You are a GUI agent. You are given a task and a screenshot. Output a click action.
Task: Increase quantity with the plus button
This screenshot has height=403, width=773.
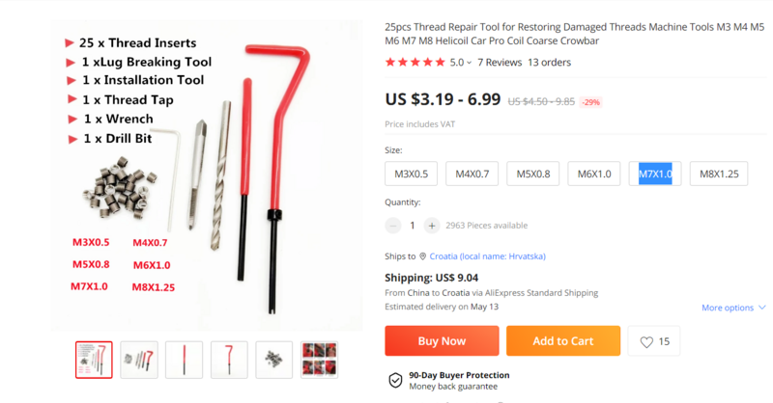point(431,226)
